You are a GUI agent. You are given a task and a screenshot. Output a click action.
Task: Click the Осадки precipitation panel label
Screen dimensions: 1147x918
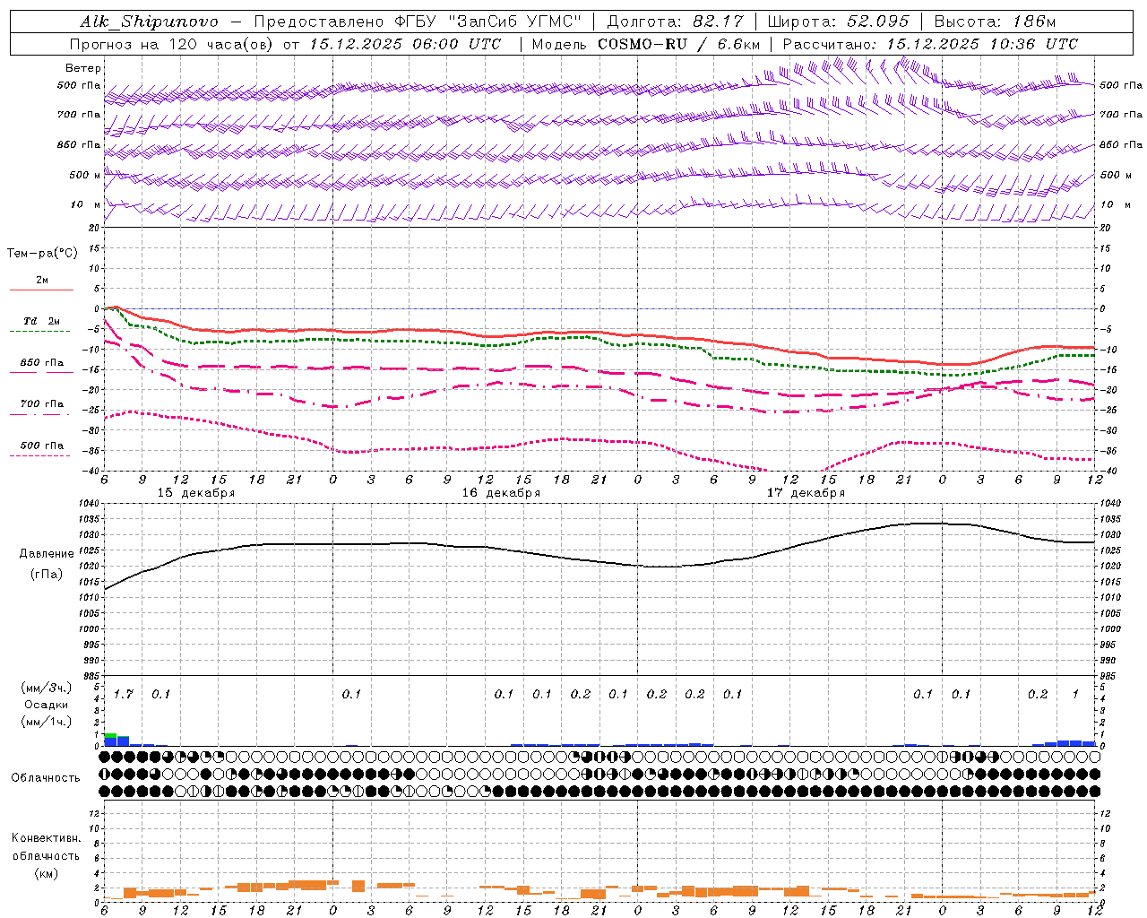point(47,705)
